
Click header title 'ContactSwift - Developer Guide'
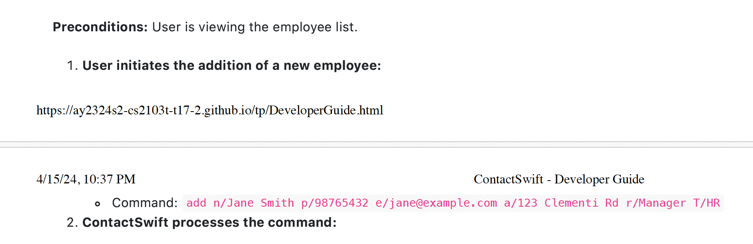click(559, 179)
